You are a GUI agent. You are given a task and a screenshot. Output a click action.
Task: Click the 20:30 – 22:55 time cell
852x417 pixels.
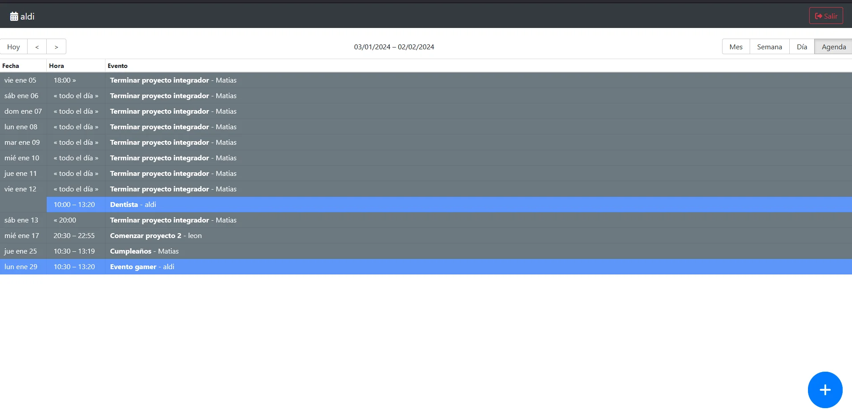click(x=76, y=235)
